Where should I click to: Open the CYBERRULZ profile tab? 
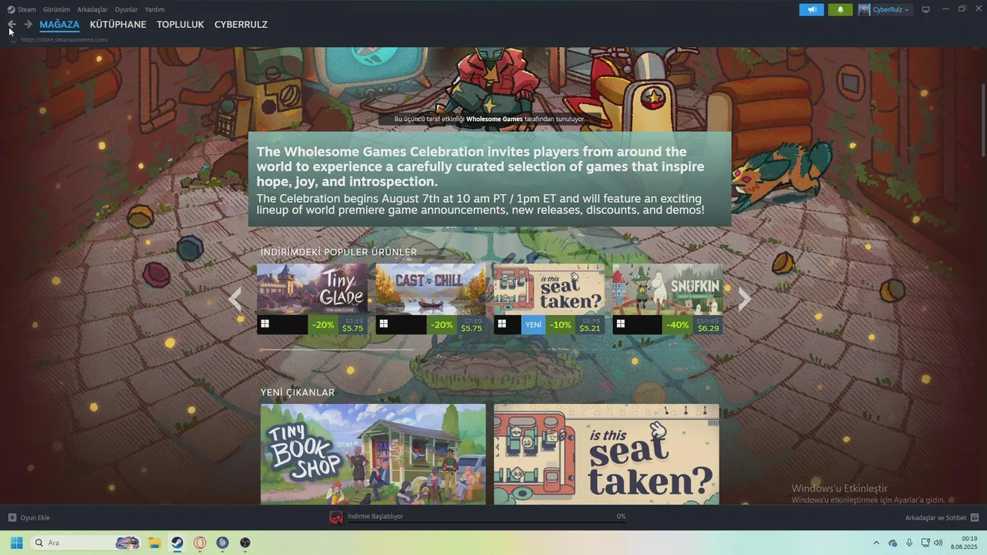point(241,25)
